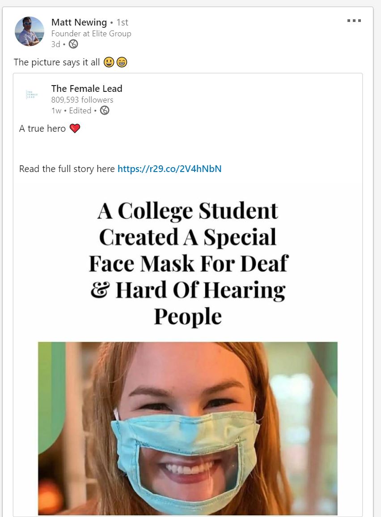This screenshot has width=381, height=517.
Task: Open the r29.co full story link
Action: (169, 169)
